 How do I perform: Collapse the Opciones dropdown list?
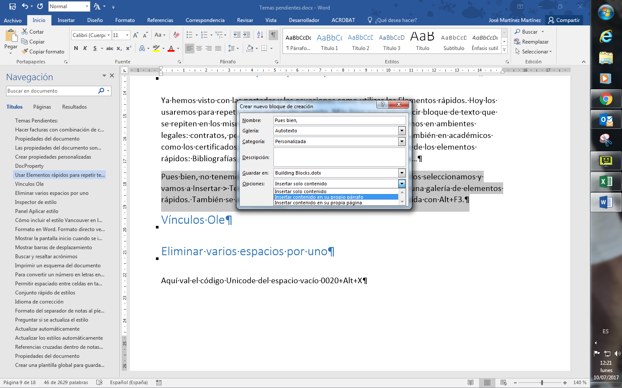pyautogui.click(x=402, y=184)
